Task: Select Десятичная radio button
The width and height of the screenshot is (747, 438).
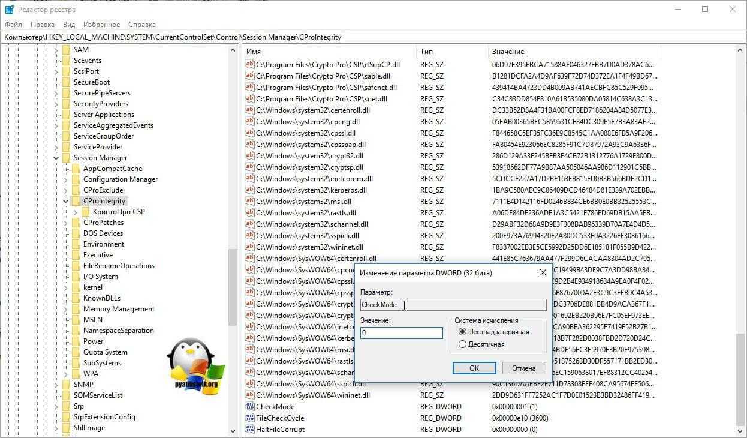Action: click(x=462, y=344)
